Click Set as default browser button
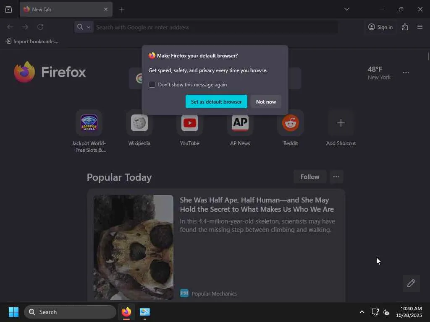 [x=216, y=101]
